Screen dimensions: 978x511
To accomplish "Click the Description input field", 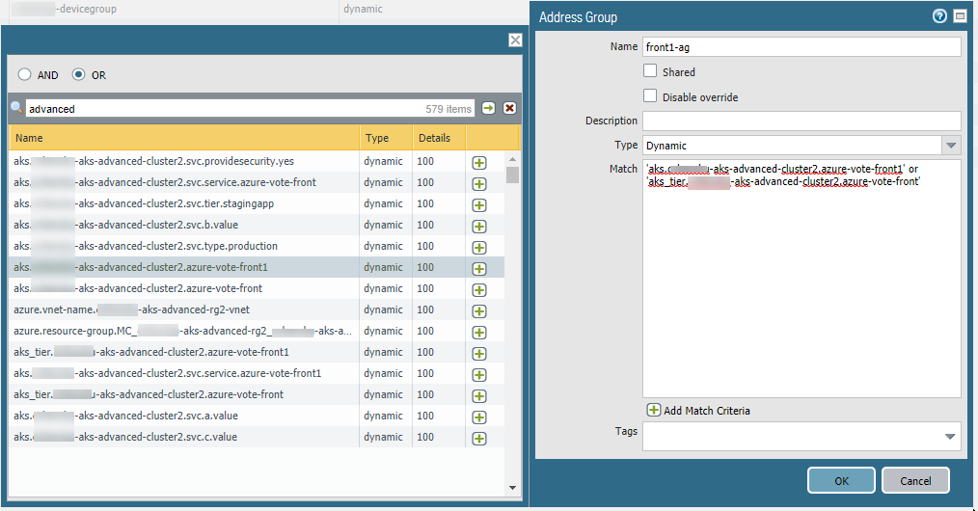I will 801,121.
